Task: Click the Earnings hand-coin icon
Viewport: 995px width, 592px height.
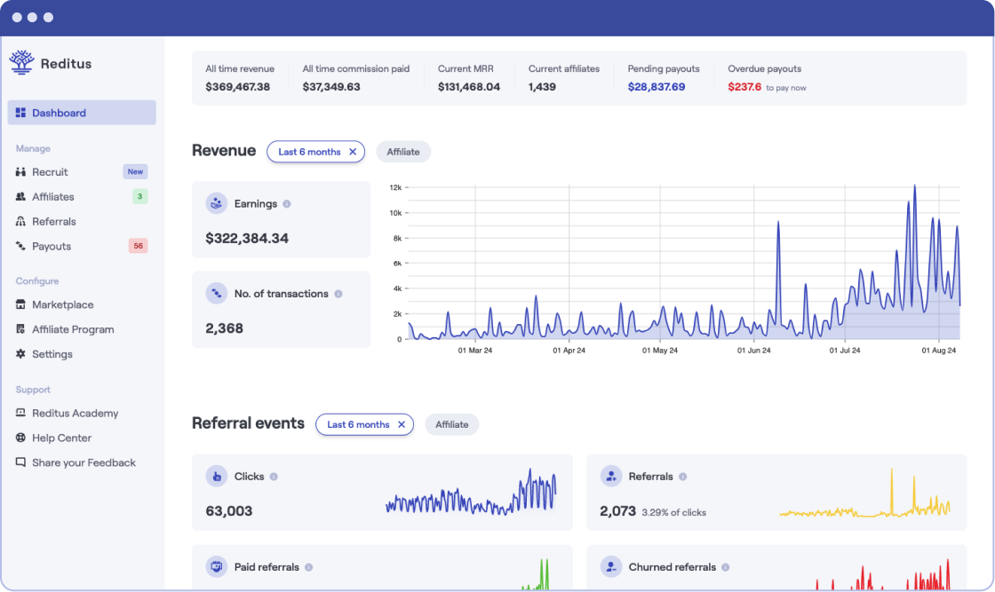Action: pos(216,204)
